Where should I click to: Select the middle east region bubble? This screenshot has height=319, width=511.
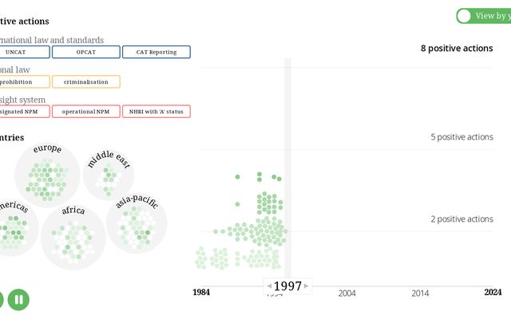pos(109,175)
